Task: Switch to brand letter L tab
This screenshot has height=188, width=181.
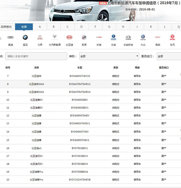Action: (x=165, y=27)
